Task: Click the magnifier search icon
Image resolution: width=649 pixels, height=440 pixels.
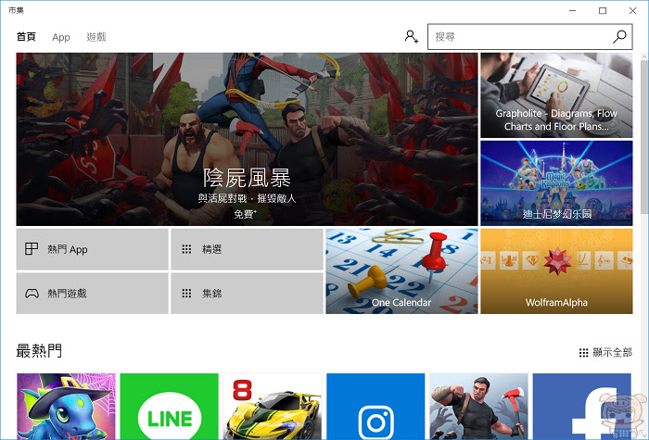Action: pyautogui.click(x=619, y=36)
